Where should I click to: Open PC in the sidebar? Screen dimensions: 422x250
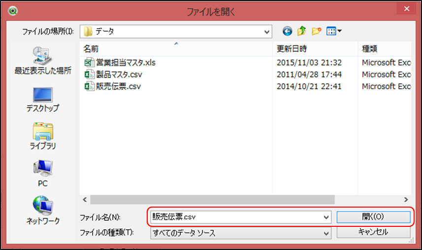(43, 174)
